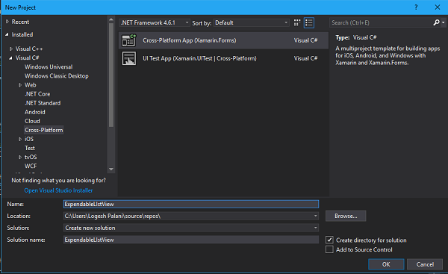Image resolution: width=448 pixels, height=274 pixels.
Task: Click scroll down arrow in tree panel
Action: (x=111, y=169)
